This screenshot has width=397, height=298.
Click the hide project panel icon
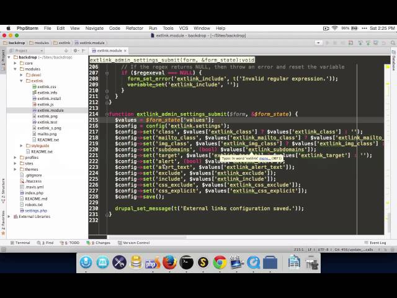point(84,51)
